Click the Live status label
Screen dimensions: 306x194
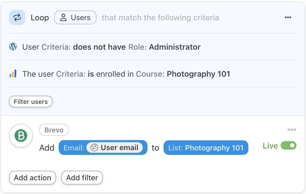[x=270, y=146]
